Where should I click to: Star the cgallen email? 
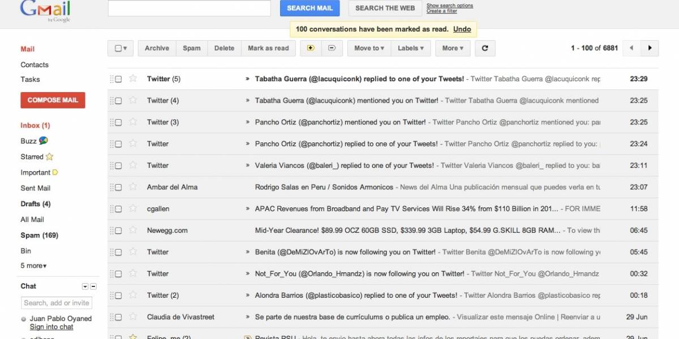(133, 208)
